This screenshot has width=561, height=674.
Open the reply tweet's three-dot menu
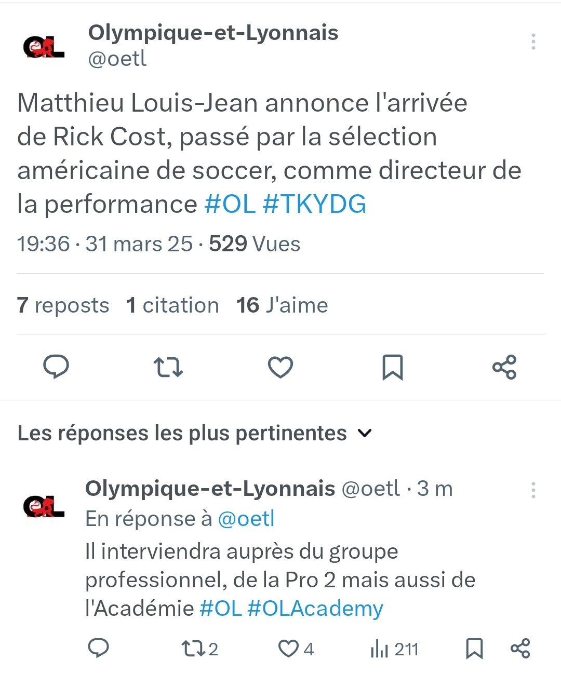pos(533,490)
